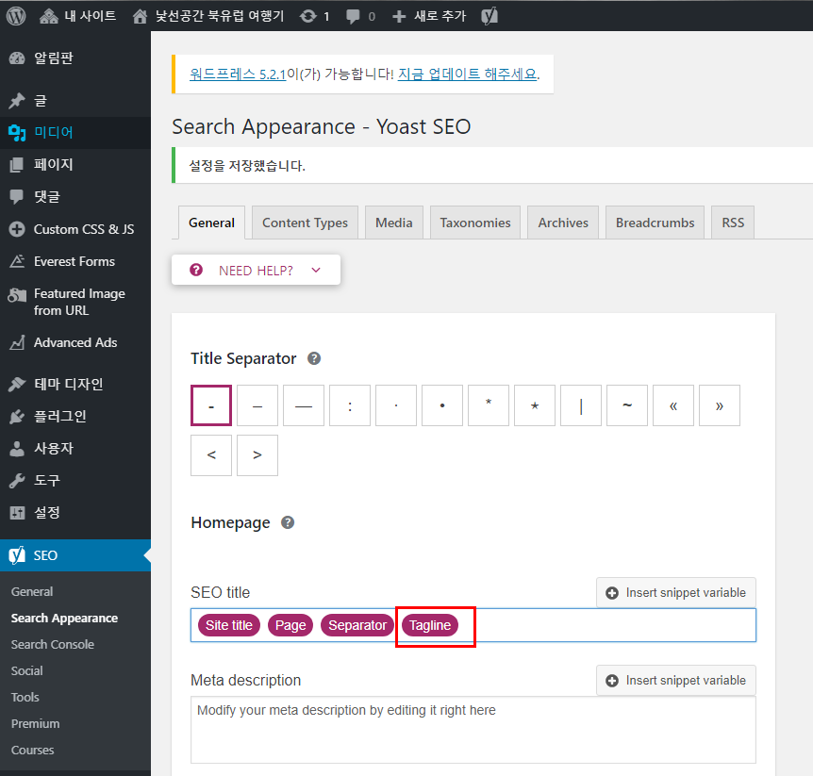Switch to Content Types tab
Screen dimensions: 813x776
(x=305, y=223)
